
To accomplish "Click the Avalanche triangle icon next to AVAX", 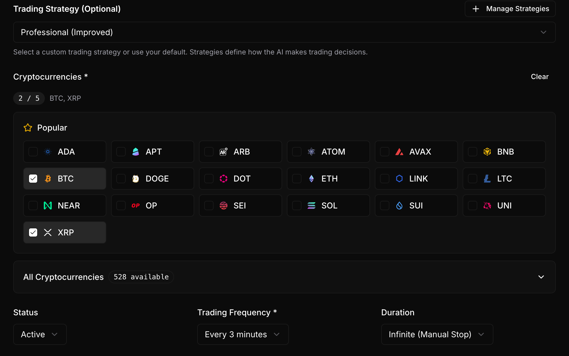I will [x=399, y=152].
